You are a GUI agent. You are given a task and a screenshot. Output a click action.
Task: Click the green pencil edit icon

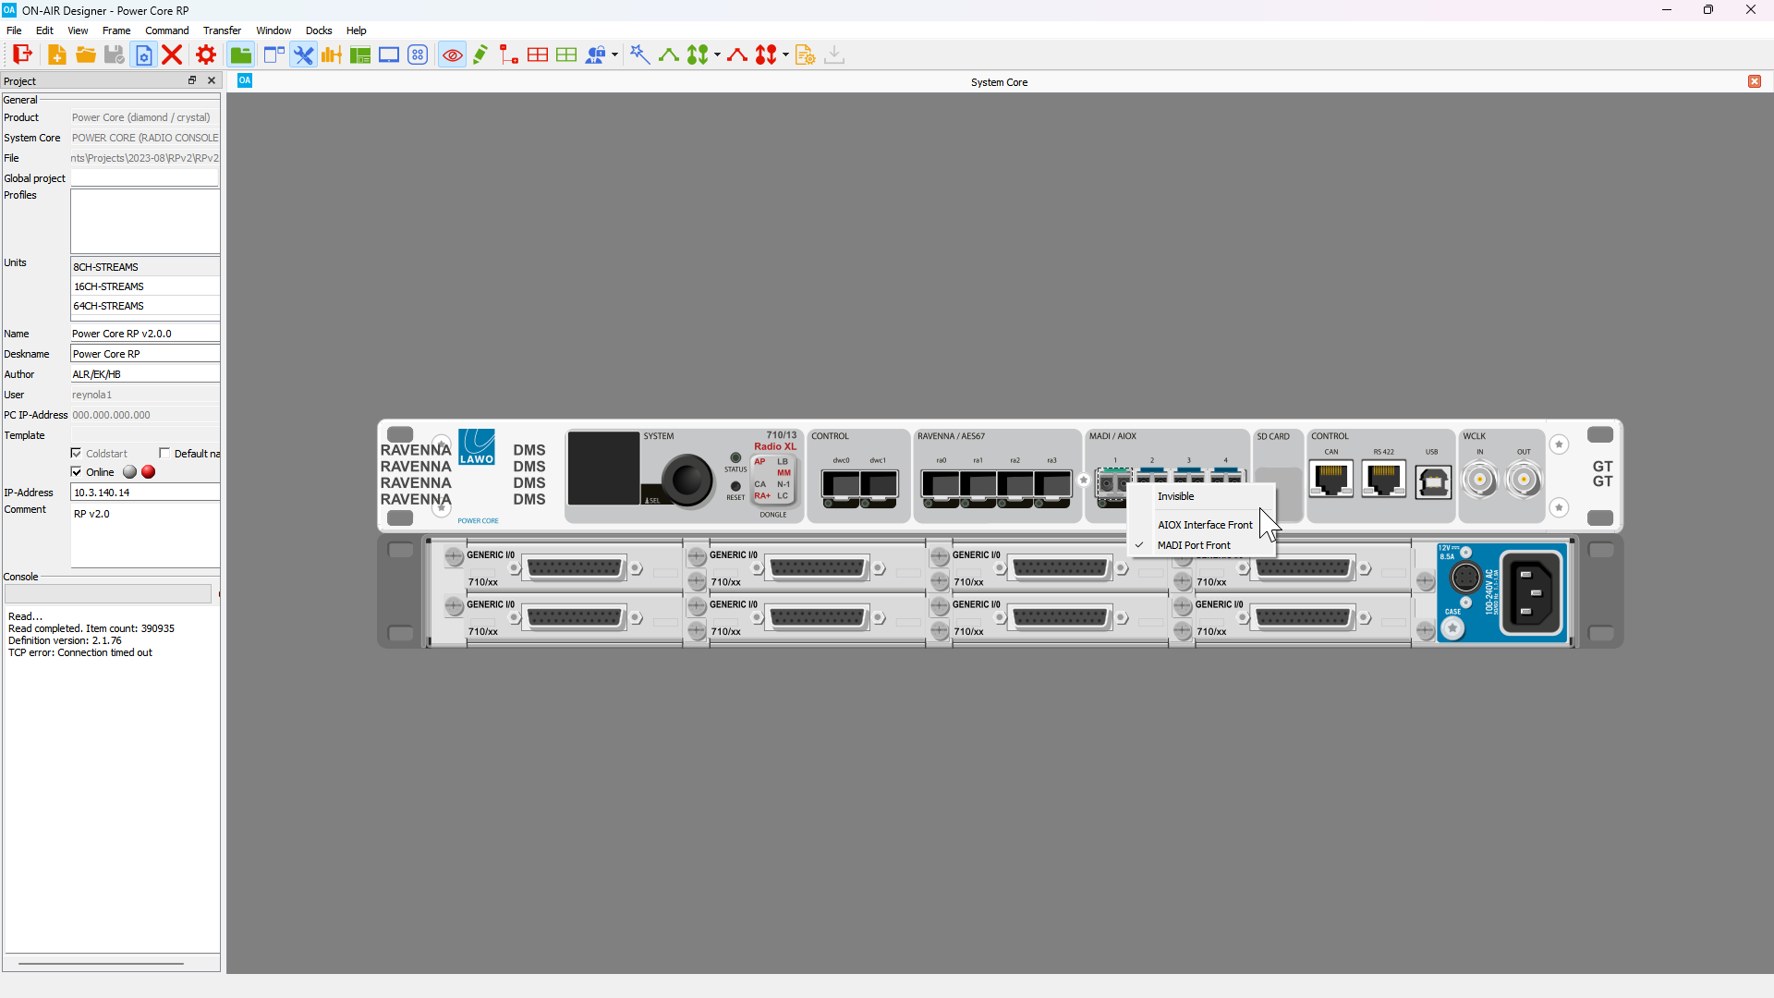tap(480, 55)
